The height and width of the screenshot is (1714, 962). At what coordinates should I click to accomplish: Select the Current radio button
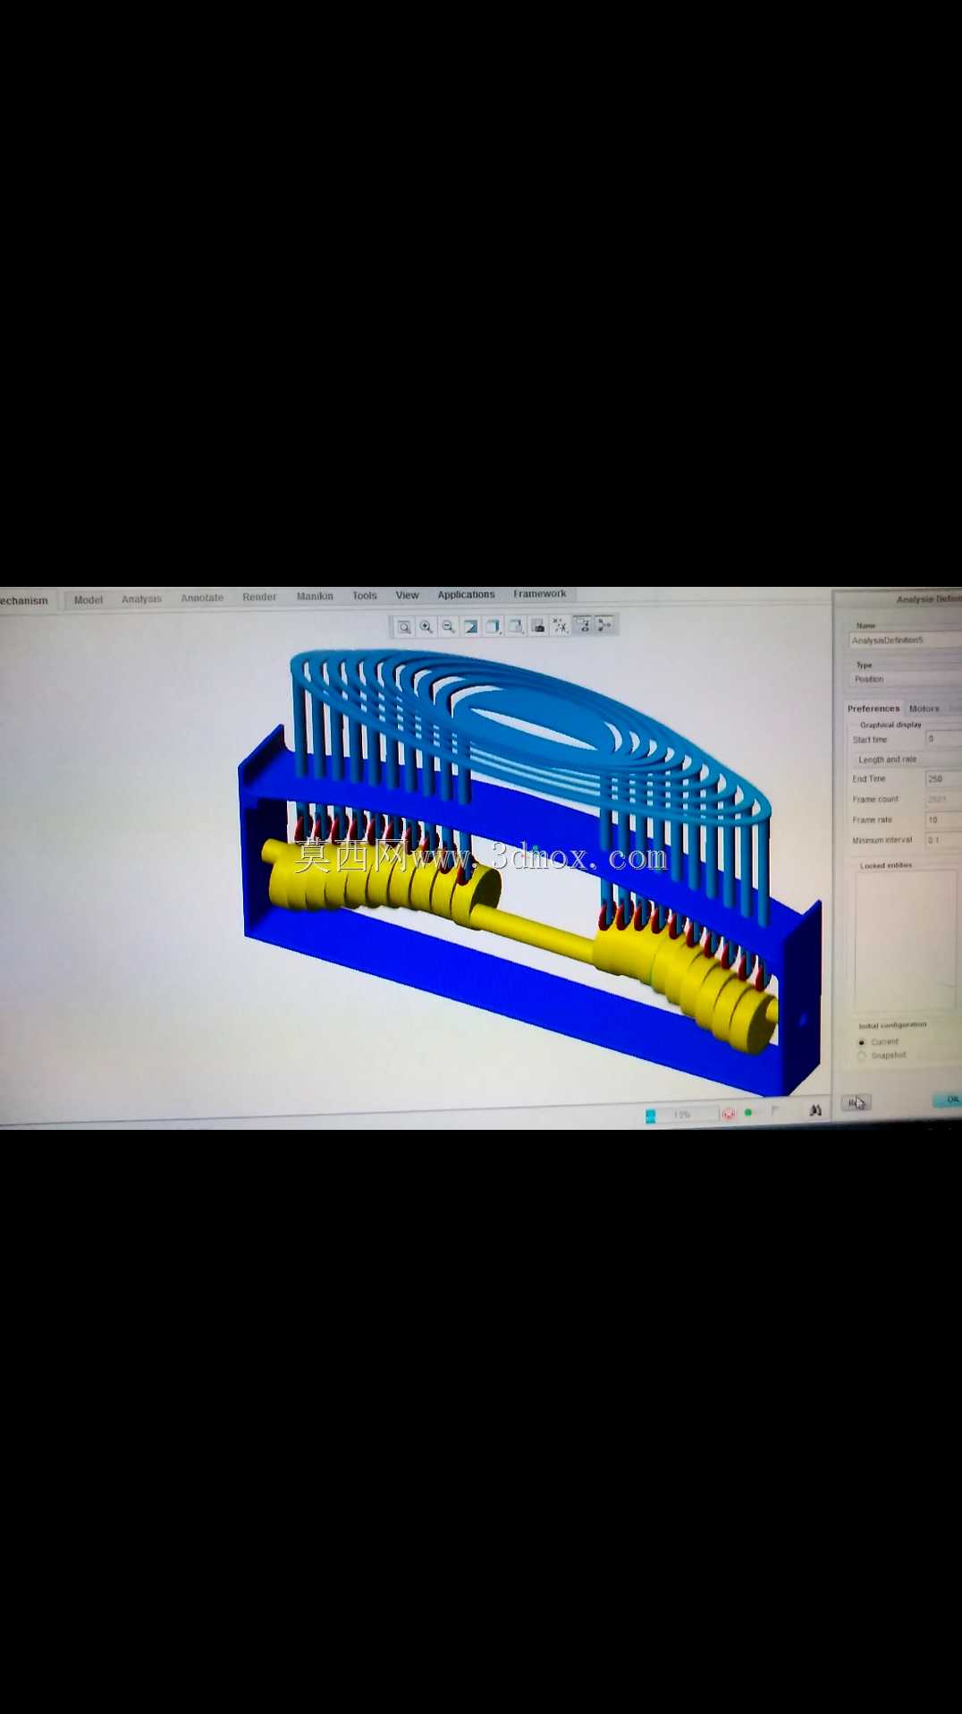point(862,1042)
